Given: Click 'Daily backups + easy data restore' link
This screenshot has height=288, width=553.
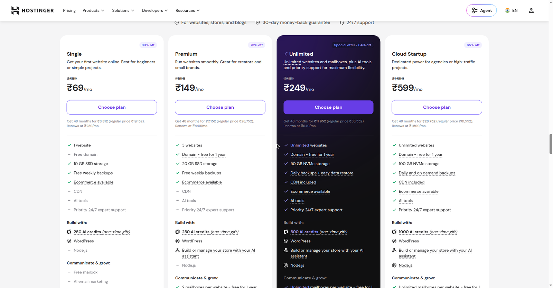Looking at the screenshot, I should click(322, 173).
